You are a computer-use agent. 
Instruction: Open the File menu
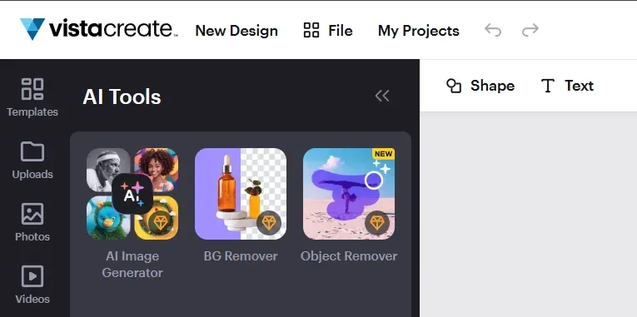pyautogui.click(x=328, y=31)
